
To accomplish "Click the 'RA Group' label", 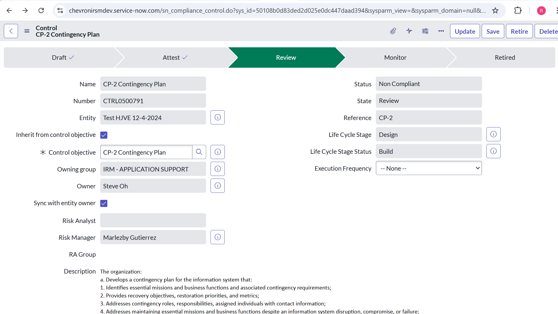I will (x=82, y=254).
